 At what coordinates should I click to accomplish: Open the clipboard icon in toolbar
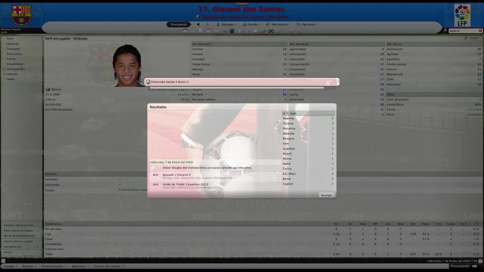pos(255,31)
